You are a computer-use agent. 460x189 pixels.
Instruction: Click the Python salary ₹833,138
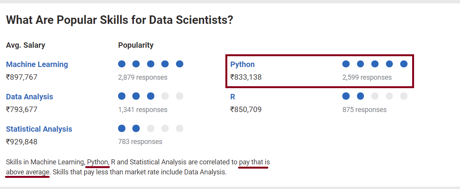point(246,77)
